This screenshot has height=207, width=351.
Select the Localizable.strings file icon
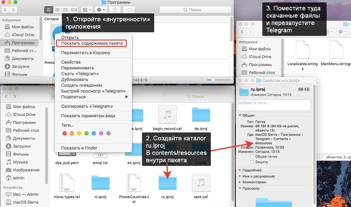303,50
